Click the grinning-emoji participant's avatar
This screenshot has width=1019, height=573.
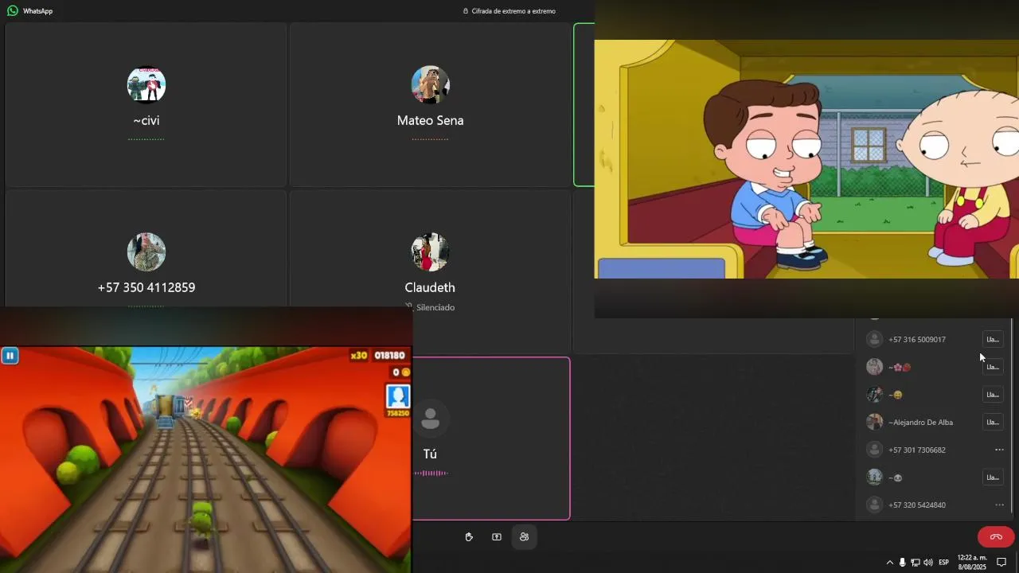875,395
